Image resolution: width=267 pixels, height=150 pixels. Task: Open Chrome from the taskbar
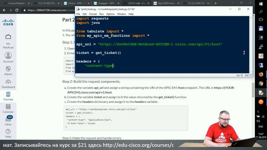pos(261,83)
